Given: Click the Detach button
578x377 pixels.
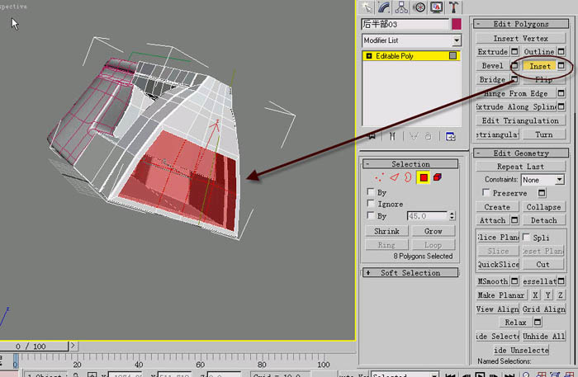Looking at the screenshot, I should coord(543,220).
